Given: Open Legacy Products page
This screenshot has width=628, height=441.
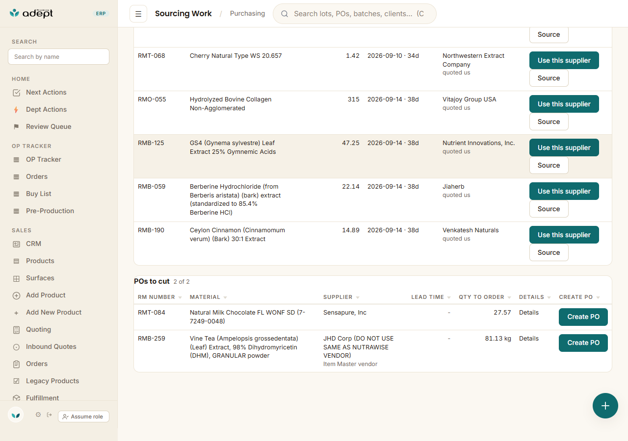Looking at the screenshot, I should pos(52,381).
